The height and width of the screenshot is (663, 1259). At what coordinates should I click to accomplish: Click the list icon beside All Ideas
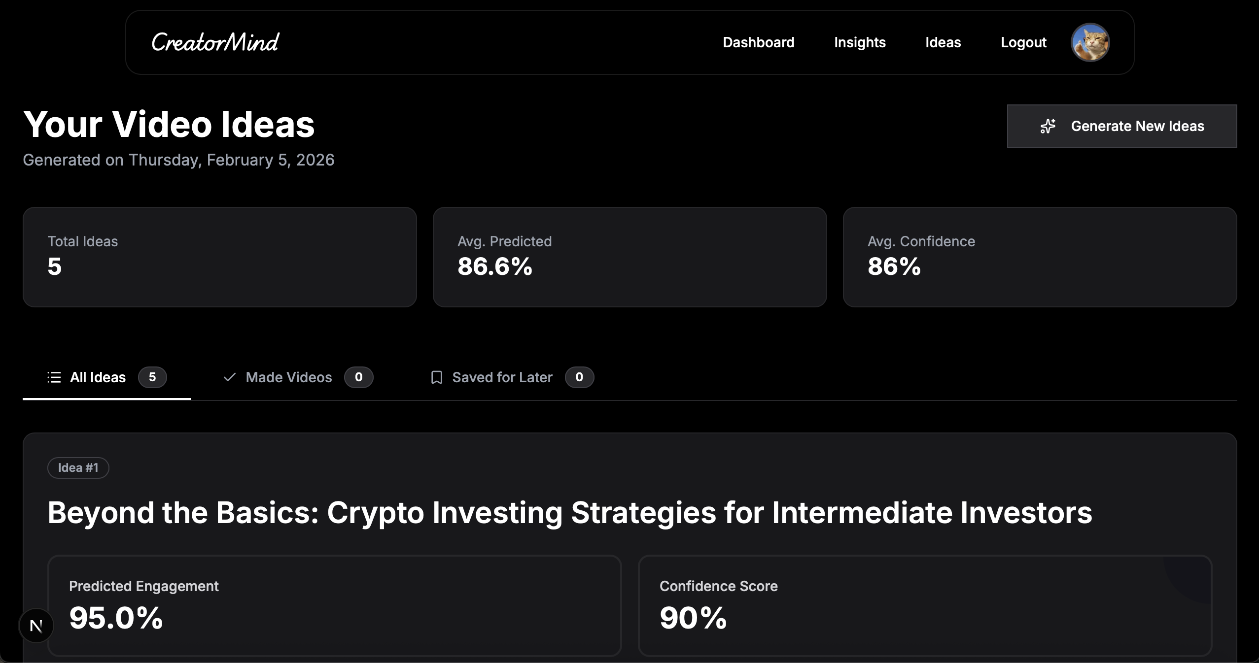pyautogui.click(x=54, y=377)
